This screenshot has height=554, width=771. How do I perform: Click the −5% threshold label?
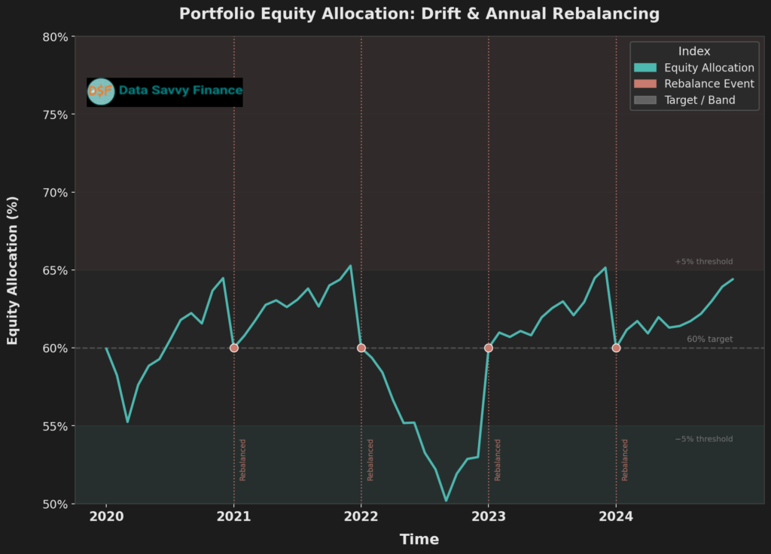(x=703, y=440)
